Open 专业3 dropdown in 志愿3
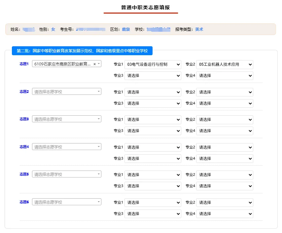 [153, 131]
